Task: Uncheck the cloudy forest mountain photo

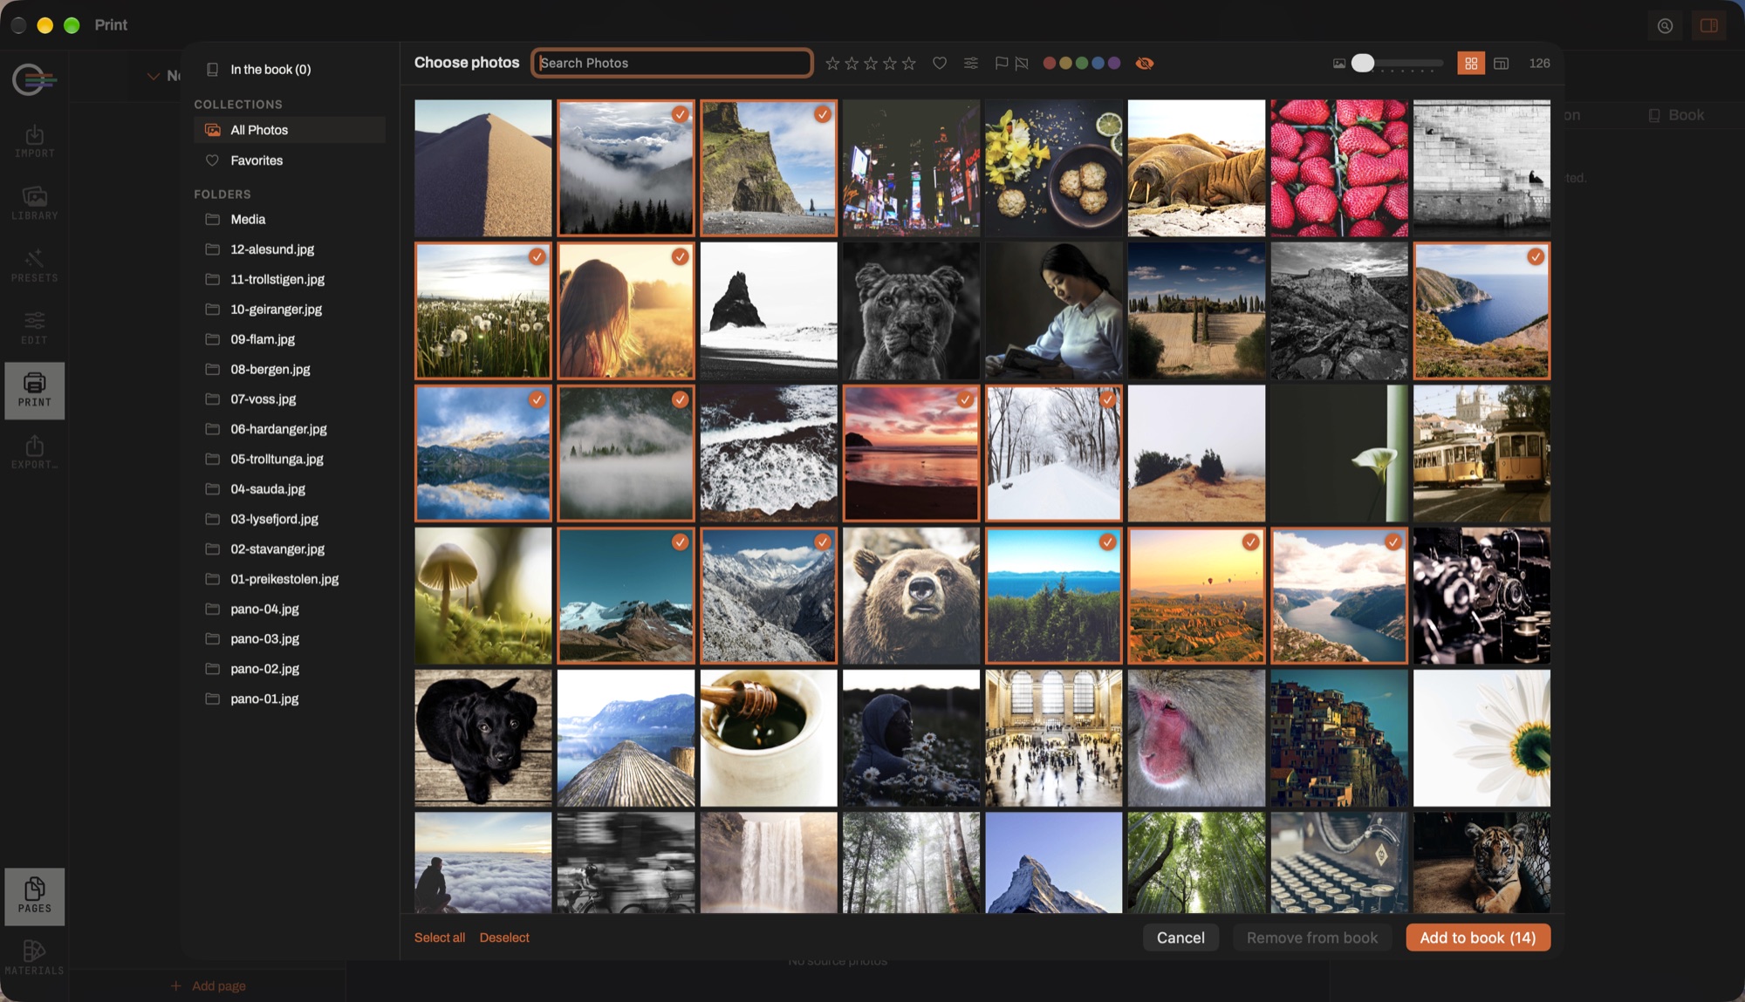Action: 626,167
